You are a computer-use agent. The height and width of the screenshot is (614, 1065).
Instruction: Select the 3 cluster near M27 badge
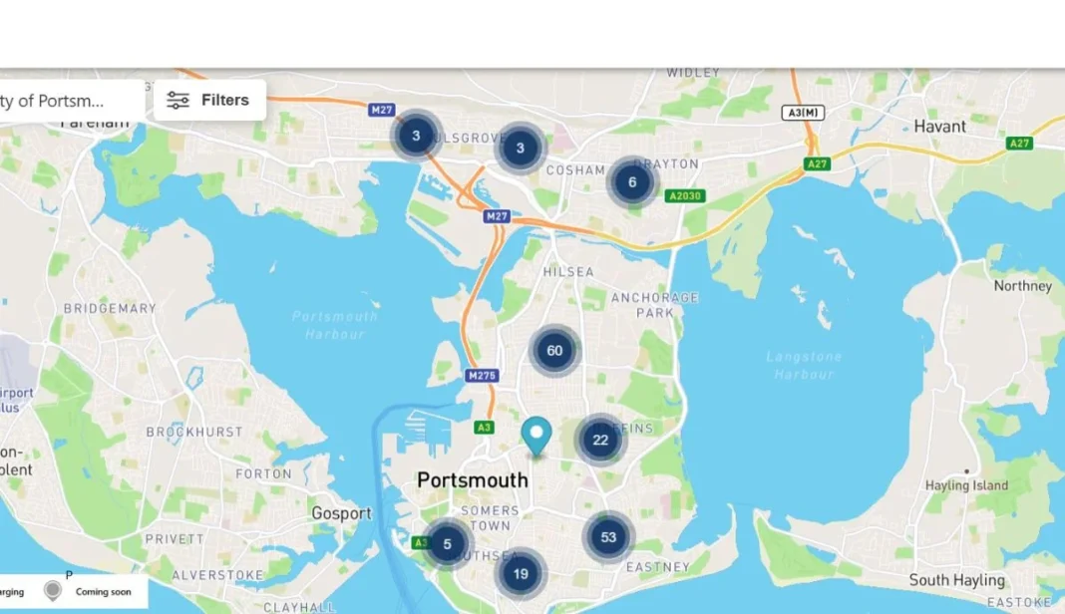point(417,136)
